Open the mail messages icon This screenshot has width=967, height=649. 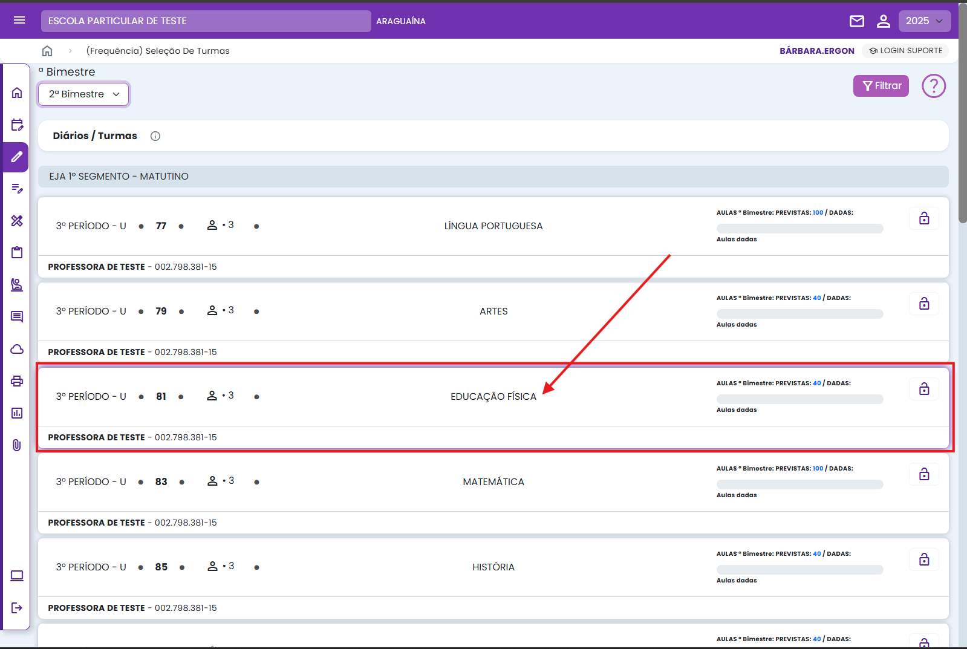pos(856,21)
